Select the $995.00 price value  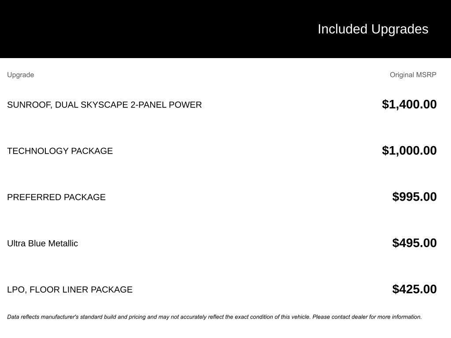[x=414, y=197]
